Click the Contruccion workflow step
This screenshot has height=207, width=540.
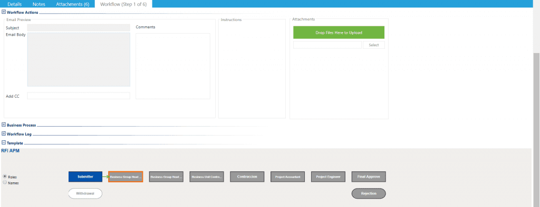247,177
